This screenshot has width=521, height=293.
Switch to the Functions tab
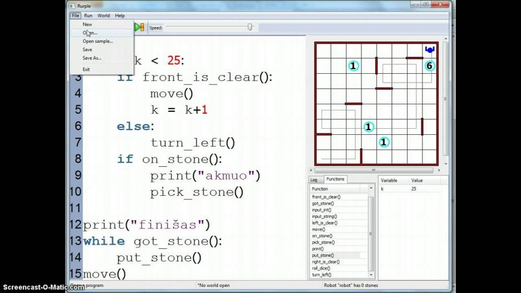tap(335, 179)
